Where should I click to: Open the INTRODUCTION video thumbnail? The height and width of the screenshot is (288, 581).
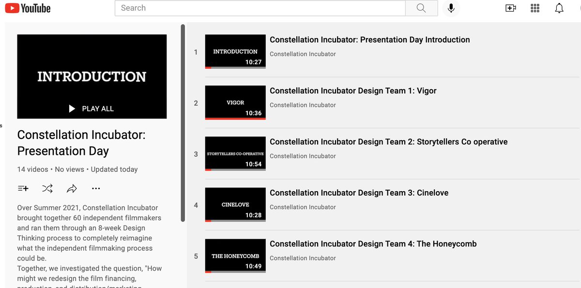pos(235,51)
